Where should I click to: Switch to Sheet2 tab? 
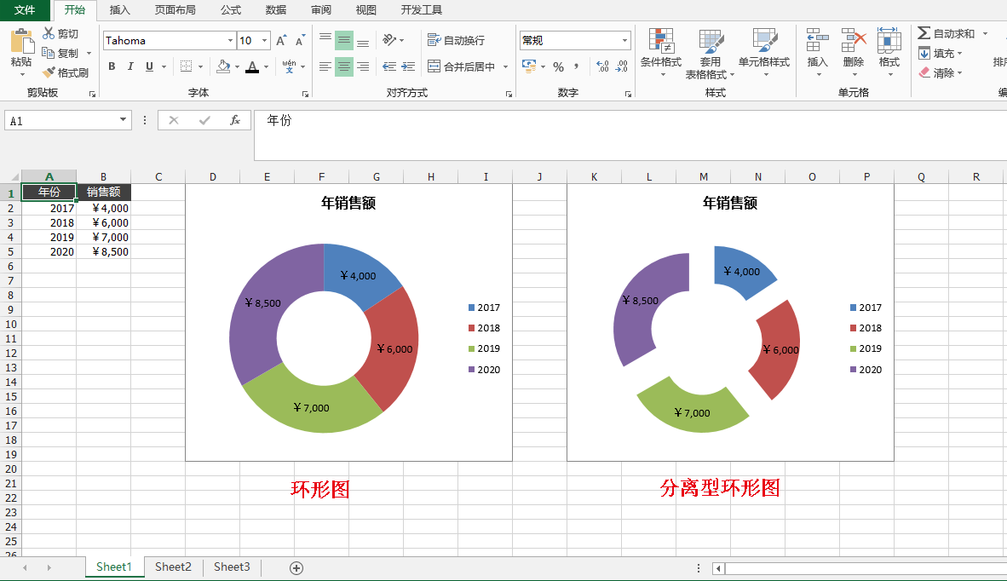[x=174, y=567]
